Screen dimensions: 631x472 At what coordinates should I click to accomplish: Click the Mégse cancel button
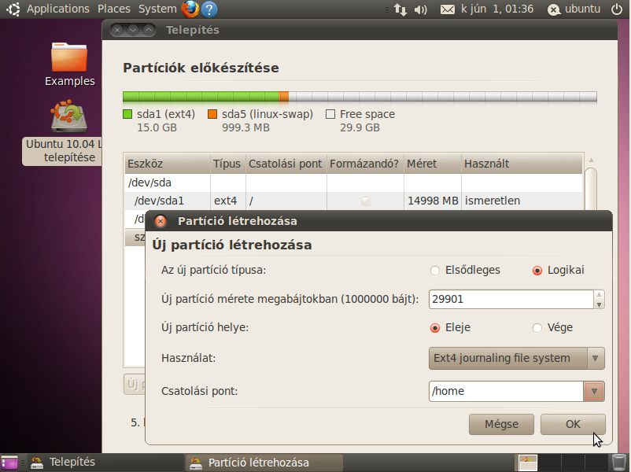[501, 424]
